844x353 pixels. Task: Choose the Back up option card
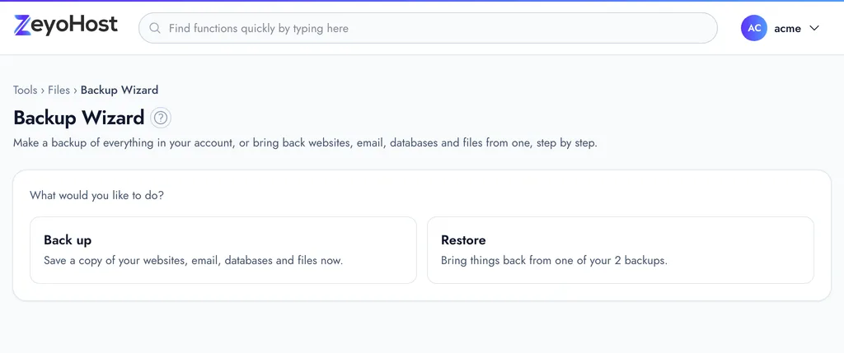223,250
